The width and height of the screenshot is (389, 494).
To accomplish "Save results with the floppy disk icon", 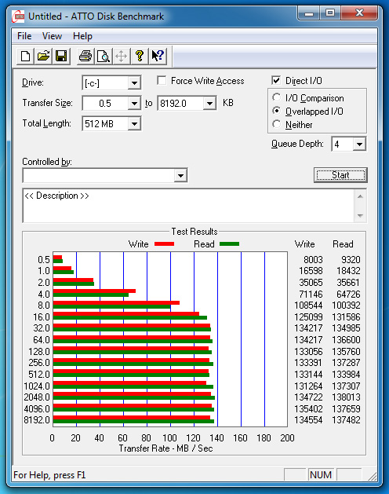I will point(61,57).
